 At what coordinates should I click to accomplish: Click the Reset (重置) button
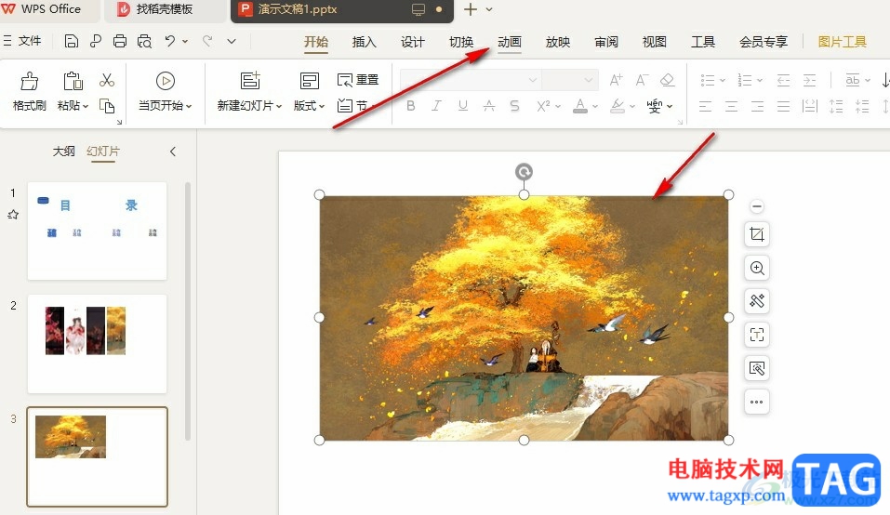(x=358, y=80)
